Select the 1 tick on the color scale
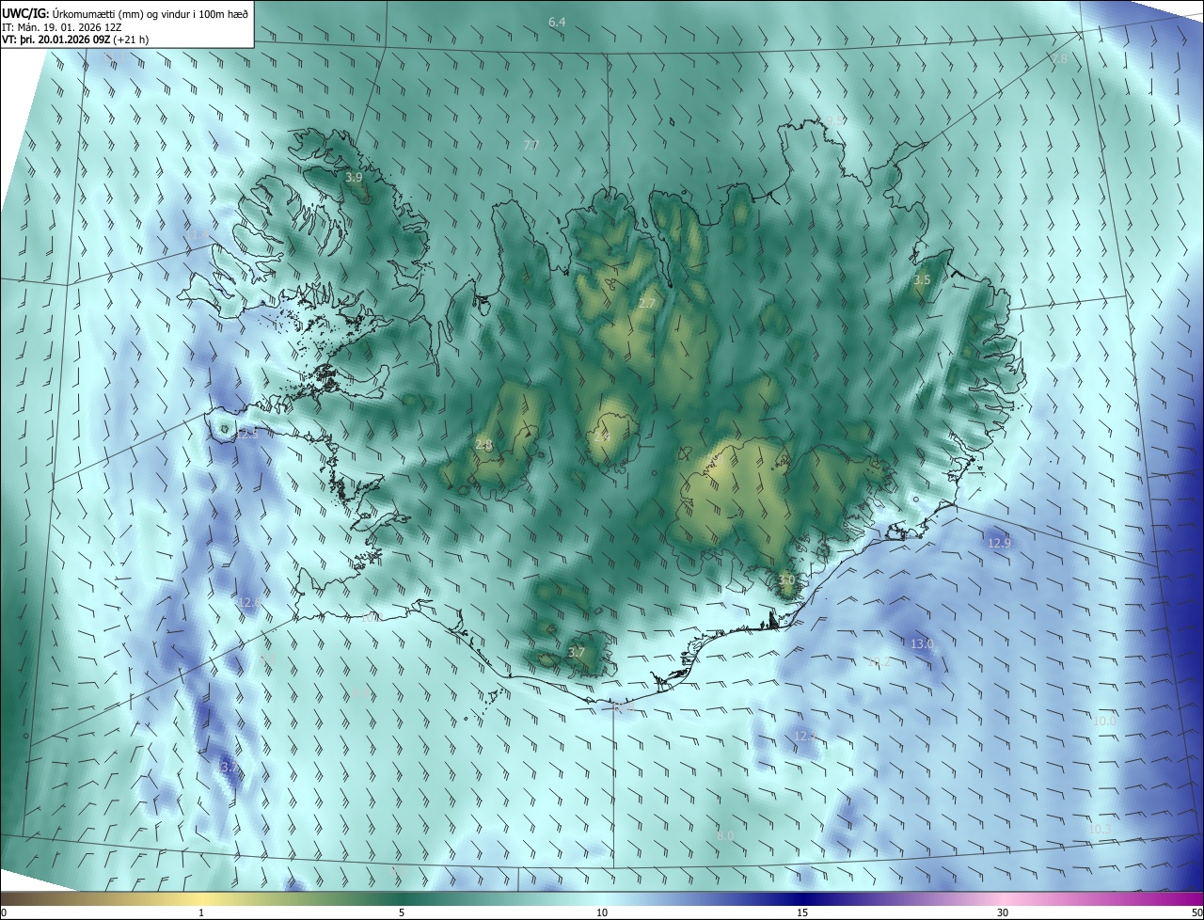1204x920 pixels. (201, 912)
